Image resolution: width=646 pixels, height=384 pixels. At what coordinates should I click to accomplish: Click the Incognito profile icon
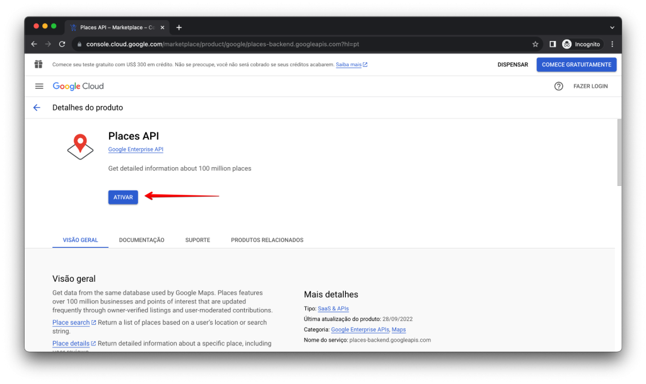click(x=567, y=44)
